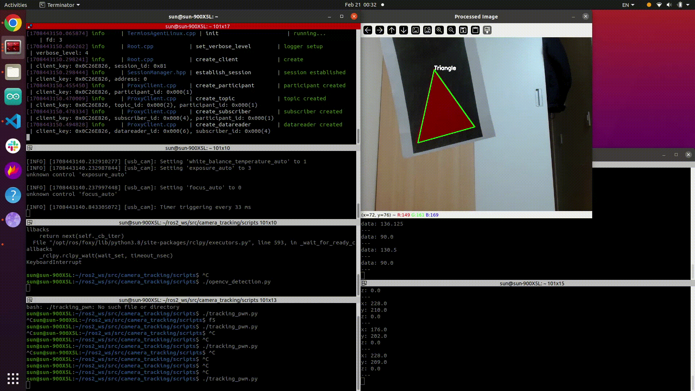Open the display properties brush icon

pyautogui.click(x=487, y=30)
